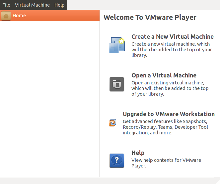Select the "Create a New Virtual Machine" heading
This screenshot has width=220, height=184.
pyautogui.click(x=172, y=37)
